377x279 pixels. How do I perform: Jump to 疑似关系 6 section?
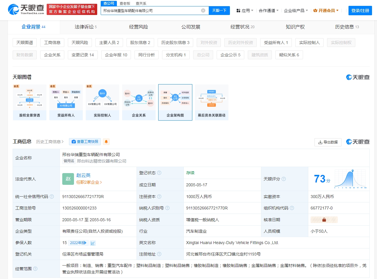click(x=289, y=55)
